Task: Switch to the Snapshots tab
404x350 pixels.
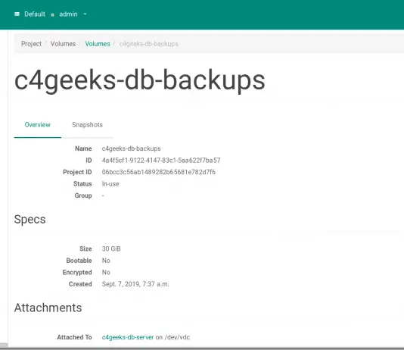Action: [87, 125]
